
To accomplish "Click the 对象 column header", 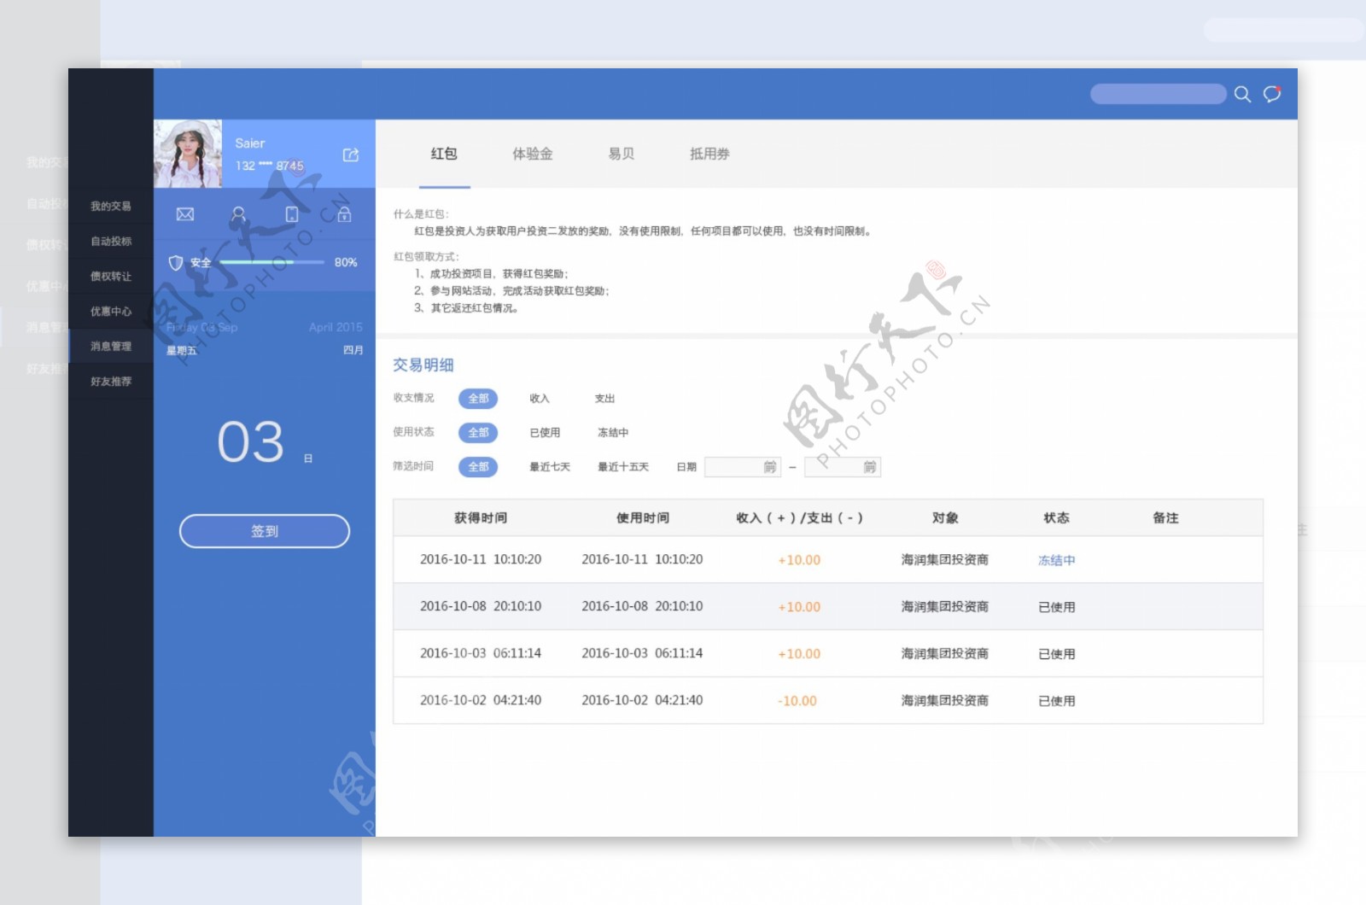I will click(945, 517).
